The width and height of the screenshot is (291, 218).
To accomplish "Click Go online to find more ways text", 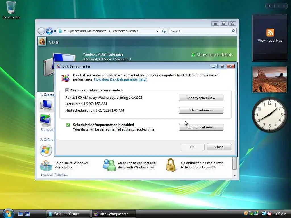I will point(202,165).
